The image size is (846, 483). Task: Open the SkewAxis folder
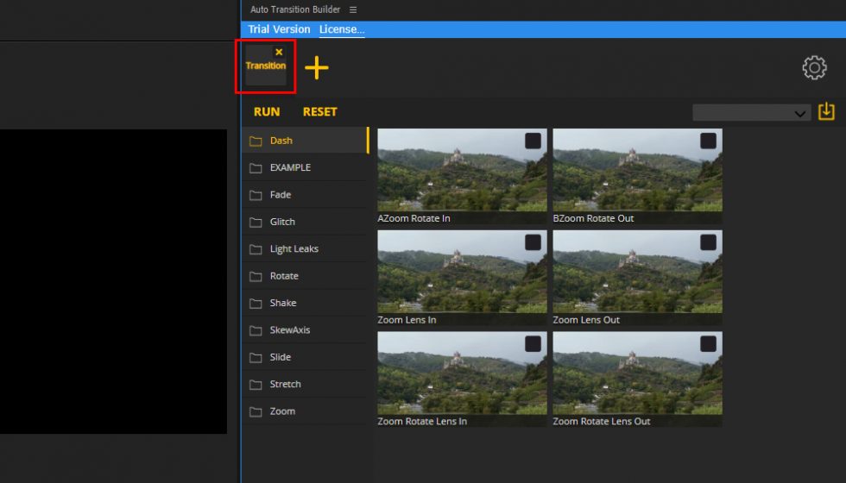point(289,330)
